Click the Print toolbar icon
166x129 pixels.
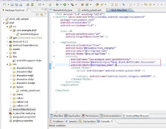coord(21,4)
